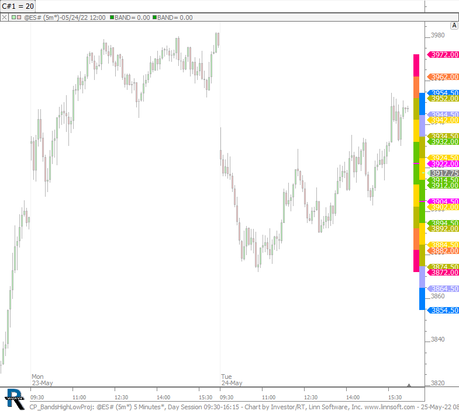This screenshot has height=411, width=459.
Task: Select the 3904.50 magenta price label
Action: coord(443,201)
